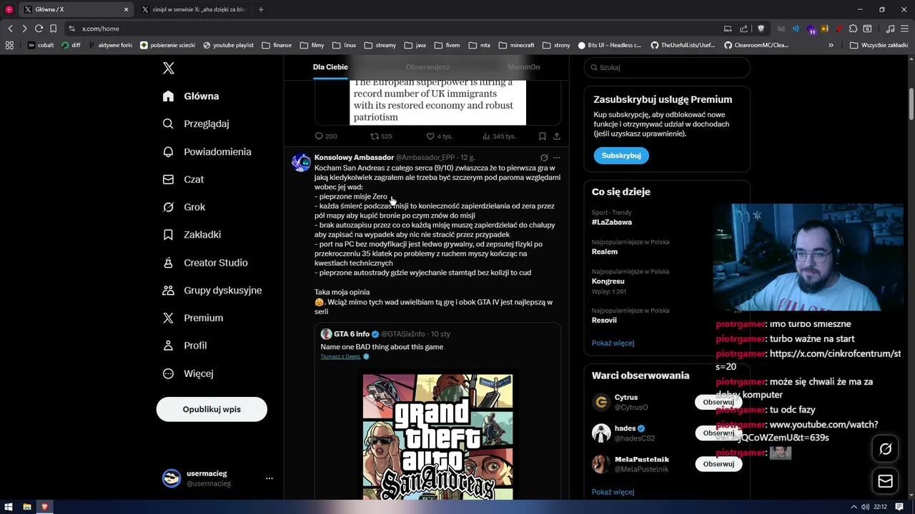Viewport: 915px width, 514px height.
Task: Click the X logo in sidebar
Action: click(x=169, y=69)
